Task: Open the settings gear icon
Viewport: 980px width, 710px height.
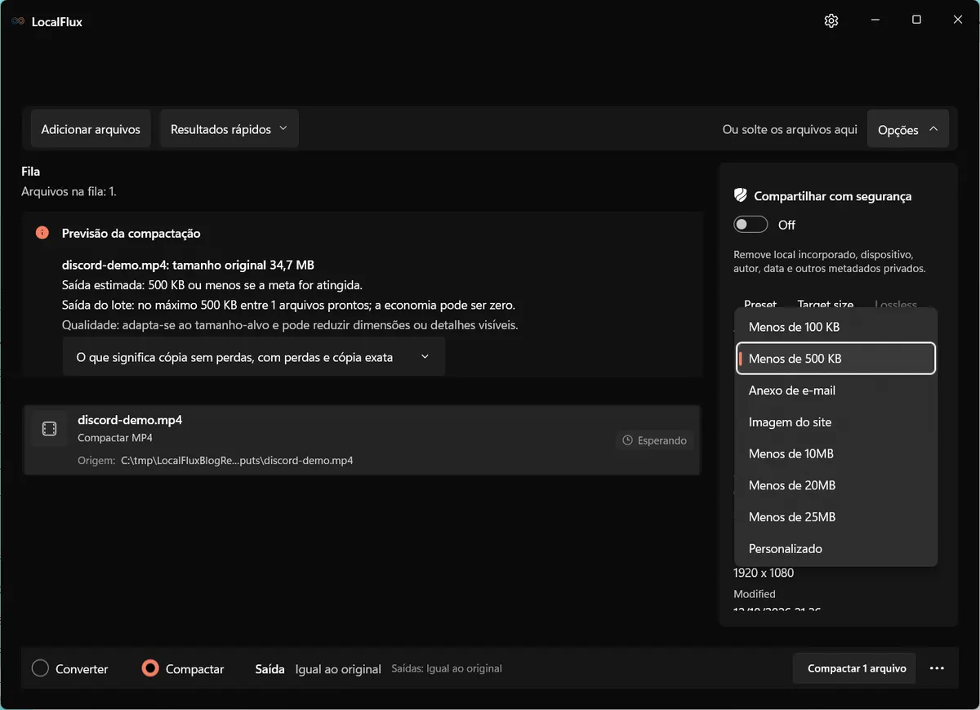Action: click(831, 20)
